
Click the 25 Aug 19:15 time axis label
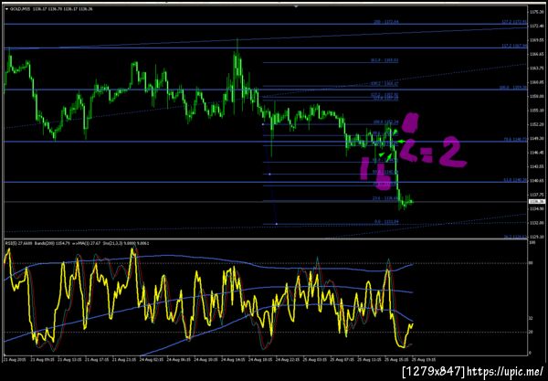pyautogui.click(x=424, y=359)
